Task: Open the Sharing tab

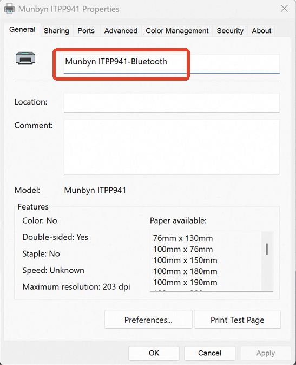Action: [x=56, y=31]
